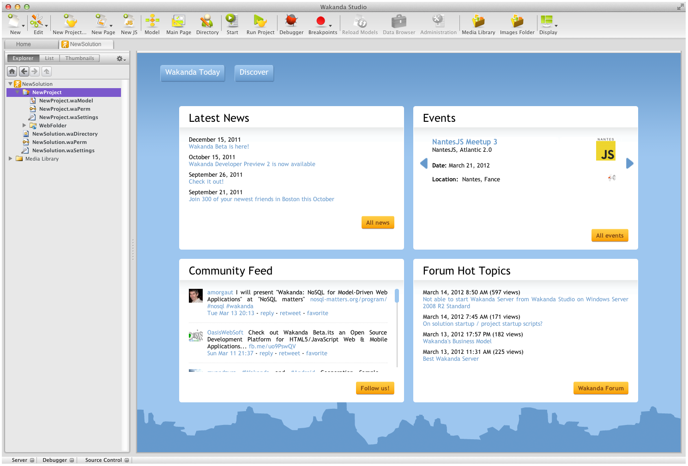
Task: Switch to the Home tab
Action: [24, 44]
